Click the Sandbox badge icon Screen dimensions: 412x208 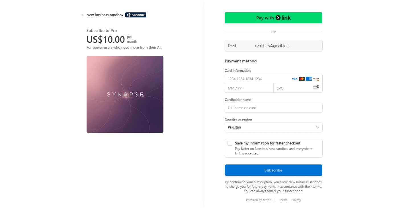coord(129,15)
